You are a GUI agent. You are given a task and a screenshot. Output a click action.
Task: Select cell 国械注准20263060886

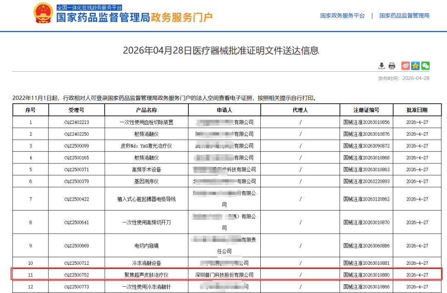(366, 246)
